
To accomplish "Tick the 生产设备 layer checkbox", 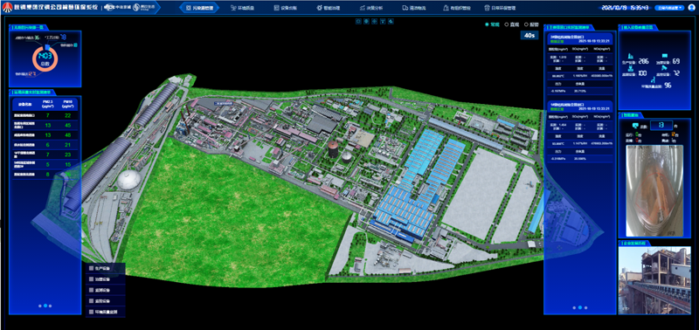I will click(x=92, y=269).
